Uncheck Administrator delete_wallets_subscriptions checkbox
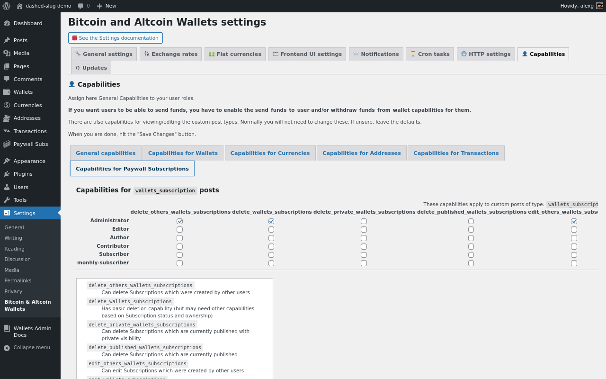This screenshot has height=379, width=606. click(271, 221)
